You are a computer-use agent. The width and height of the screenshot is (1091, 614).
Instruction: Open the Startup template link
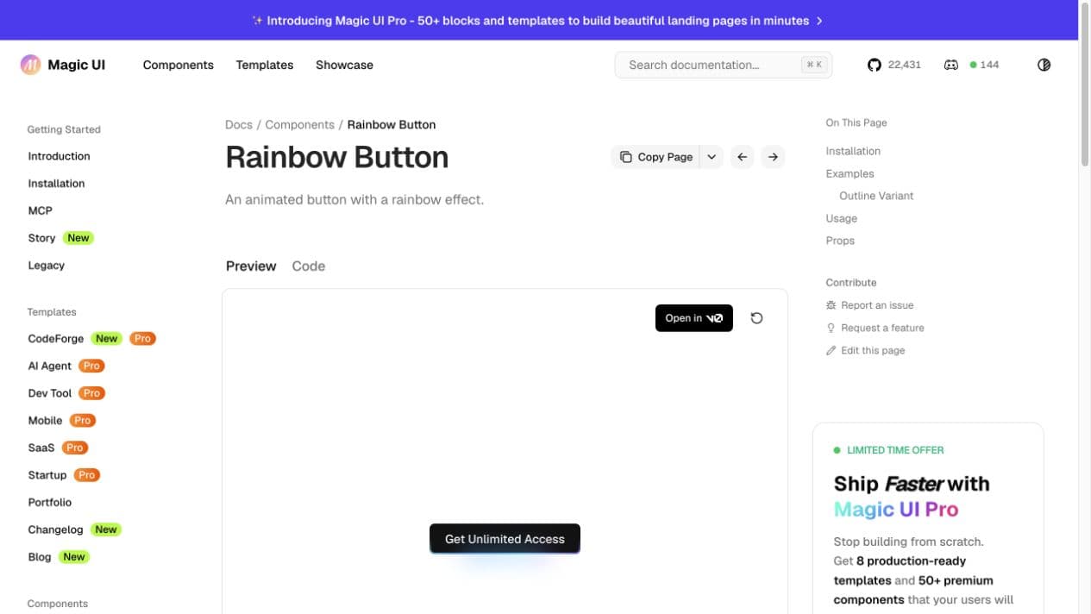tap(47, 475)
